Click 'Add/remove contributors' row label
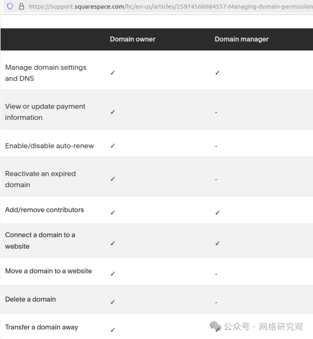The image size is (313, 339). (44, 210)
